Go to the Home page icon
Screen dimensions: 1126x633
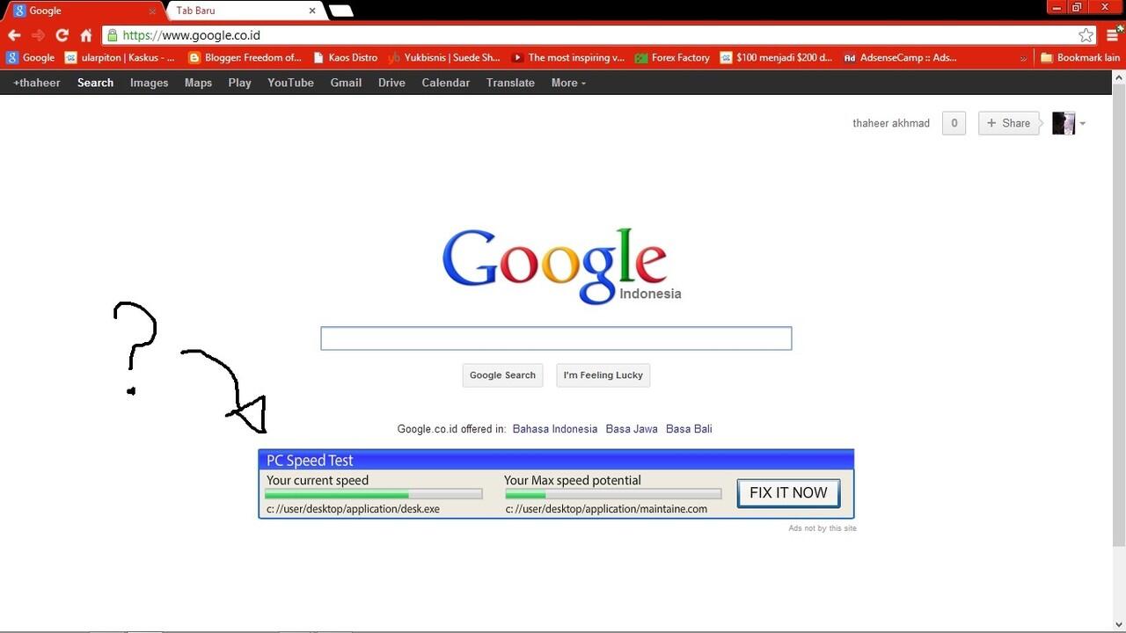(86, 35)
